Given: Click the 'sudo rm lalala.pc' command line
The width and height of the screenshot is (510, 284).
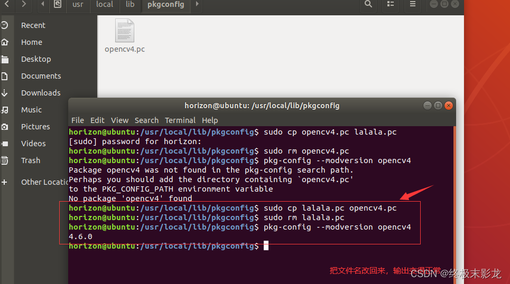Looking at the screenshot, I should tap(207, 217).
